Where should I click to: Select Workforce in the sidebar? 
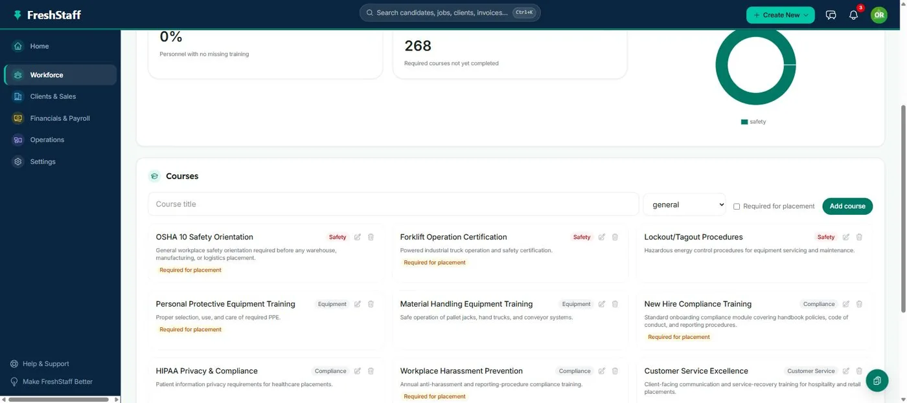tap(60, 75)
